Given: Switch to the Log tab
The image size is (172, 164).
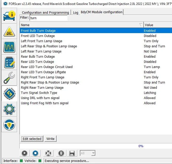Looking at the screenshot, I should point(76,12).
